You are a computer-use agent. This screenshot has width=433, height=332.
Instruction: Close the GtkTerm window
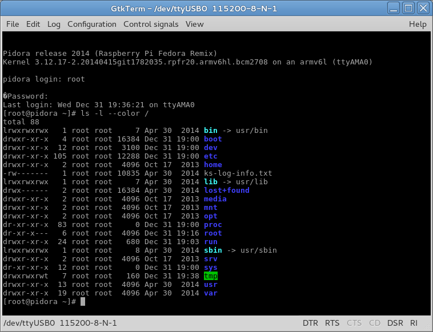coord(423,8)
